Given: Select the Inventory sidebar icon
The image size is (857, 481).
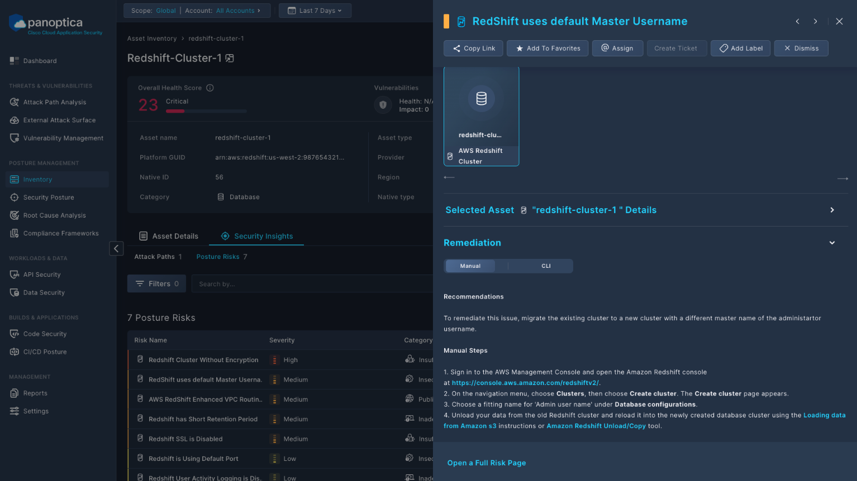Looking at the screenshot, I should pyautogui.click(x=15, y=180).
